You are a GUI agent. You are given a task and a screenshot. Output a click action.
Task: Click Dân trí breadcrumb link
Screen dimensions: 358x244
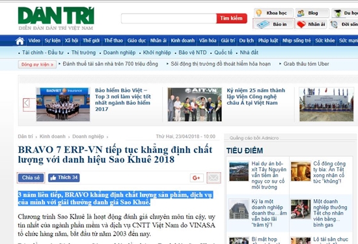[x=25, y=137]
